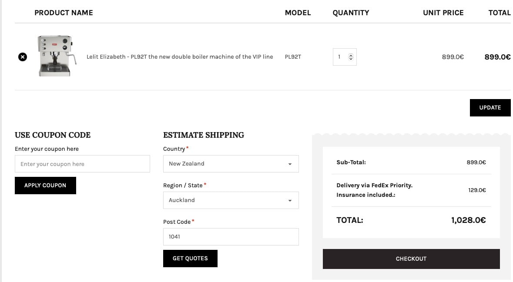Decrease quantity using the stepper down arrow
The image size is (513, 282).
point(351,59)
